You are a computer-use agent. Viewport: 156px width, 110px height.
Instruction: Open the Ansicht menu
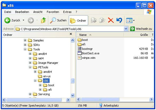pyautogui.click(x=38, y=12)
